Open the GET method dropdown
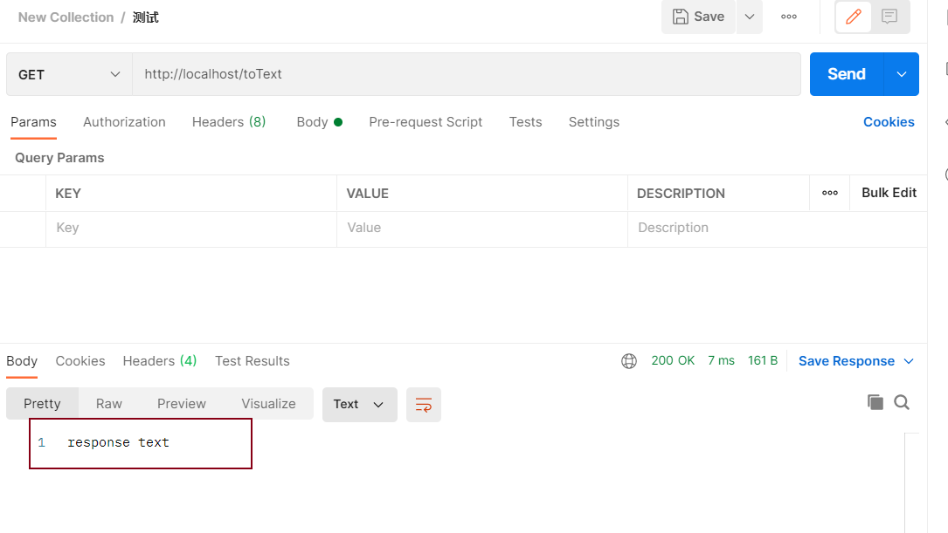 69,74
